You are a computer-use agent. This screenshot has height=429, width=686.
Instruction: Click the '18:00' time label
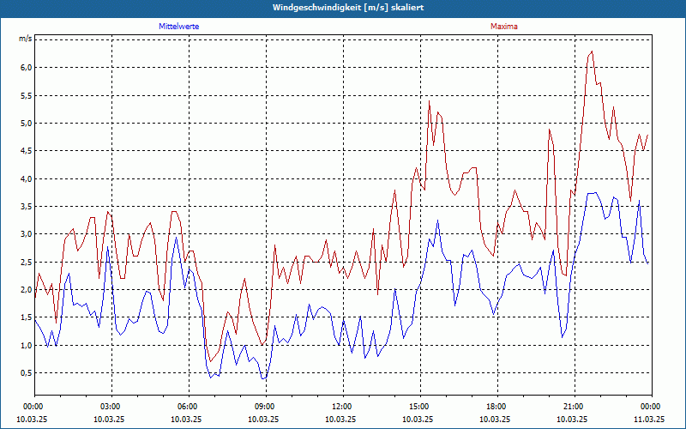pyautogui.click(x=497, y=407)
